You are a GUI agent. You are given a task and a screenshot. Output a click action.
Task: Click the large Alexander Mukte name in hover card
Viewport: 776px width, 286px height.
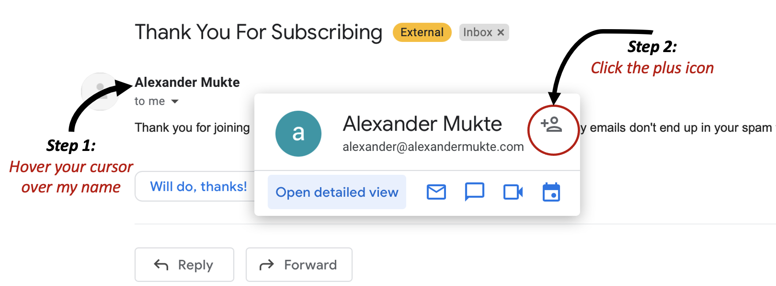click(x=422, y=124)
